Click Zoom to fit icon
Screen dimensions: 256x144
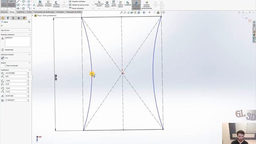coord(121,12)
